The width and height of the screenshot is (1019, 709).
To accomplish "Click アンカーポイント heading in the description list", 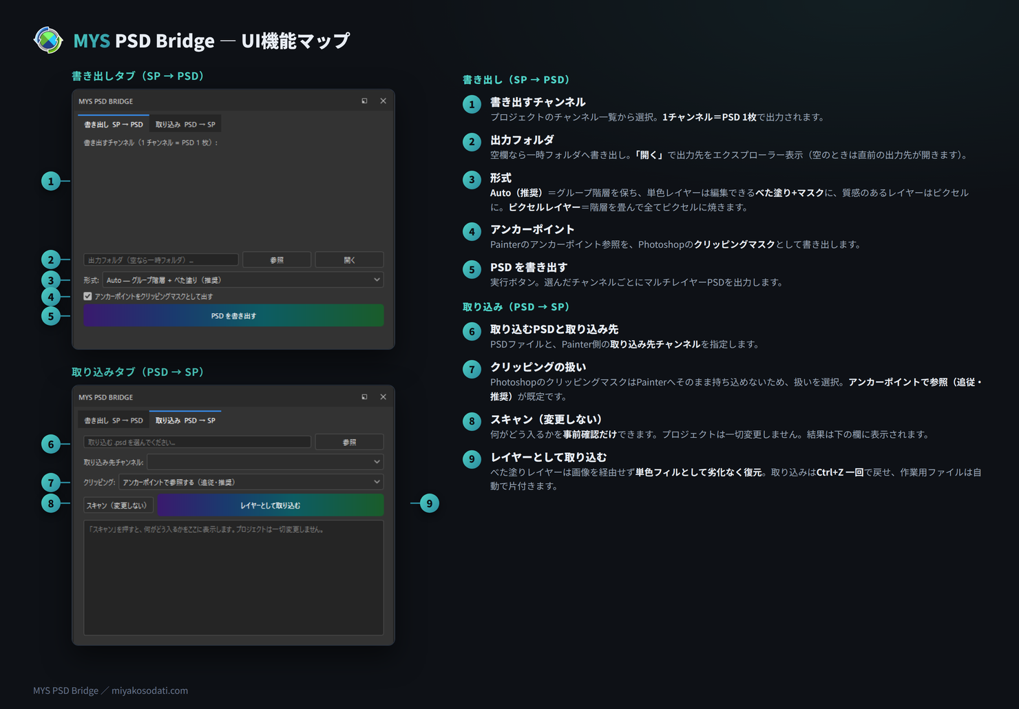I will click(x=532, y=229).
